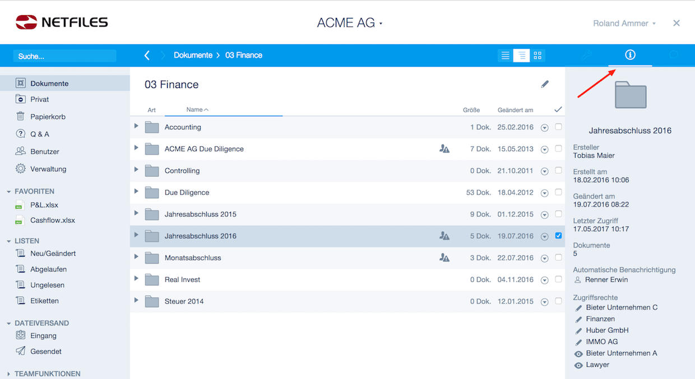Collapse the FAVORITEN sidebar section

(x=9, y=192)
